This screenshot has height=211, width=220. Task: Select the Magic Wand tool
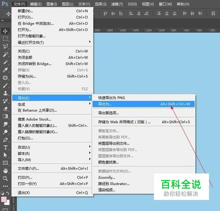[5, 54]
